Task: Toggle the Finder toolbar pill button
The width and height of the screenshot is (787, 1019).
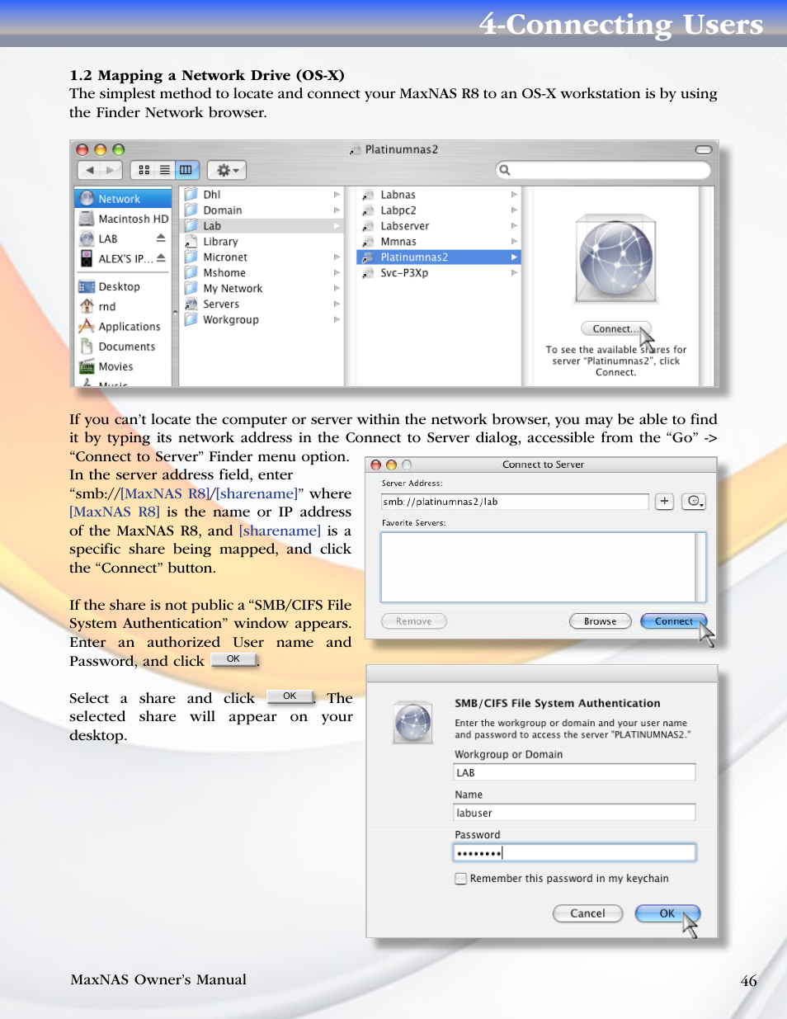Action: point(704,149)
